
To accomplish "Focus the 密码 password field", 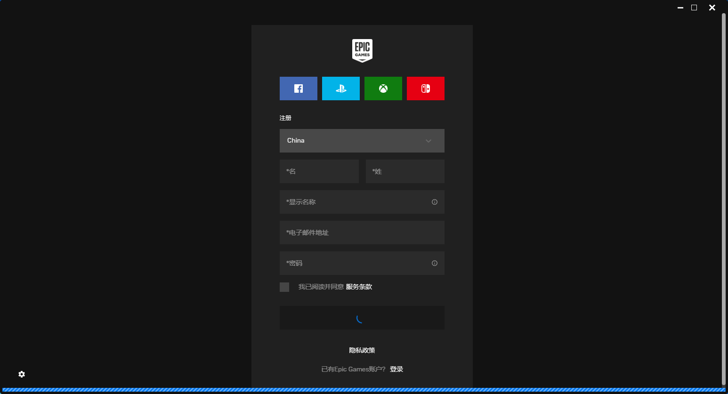I will pos(362,263).
